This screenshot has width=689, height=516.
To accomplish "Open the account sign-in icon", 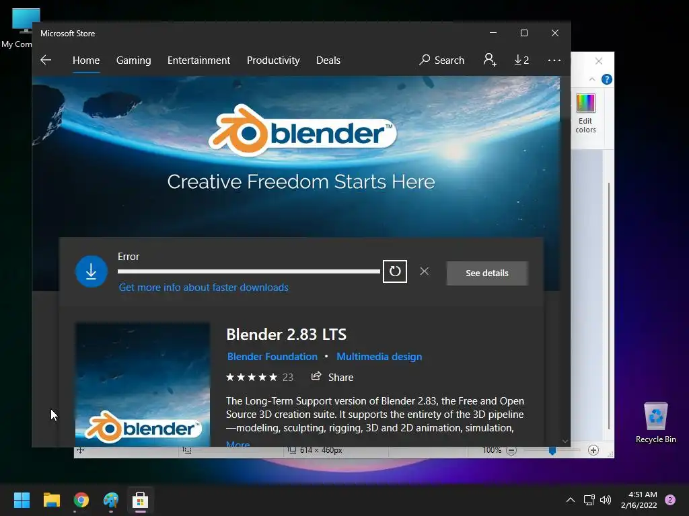I will tap(490, 60).
